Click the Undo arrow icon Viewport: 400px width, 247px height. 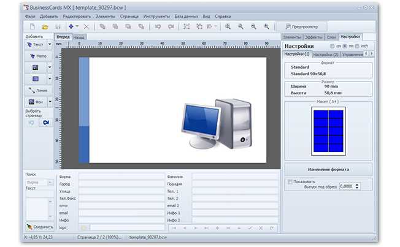point(158,27)
